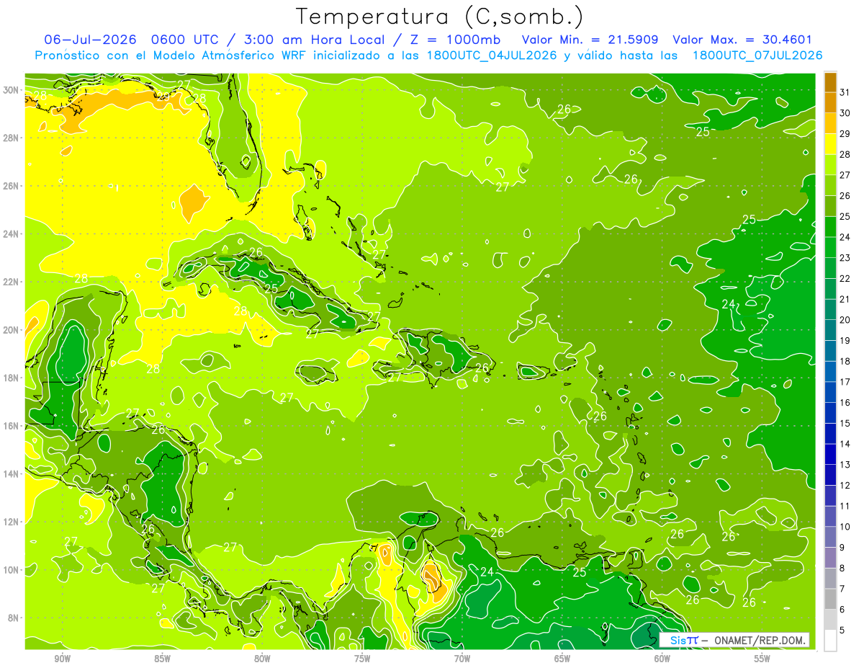The width and height of the screenshot is (864, 668).
Task: Click the latitude axis label "28N"
Action: click(x=12, y=138)
